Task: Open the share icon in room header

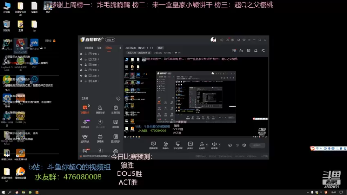Action: point(263,50)
